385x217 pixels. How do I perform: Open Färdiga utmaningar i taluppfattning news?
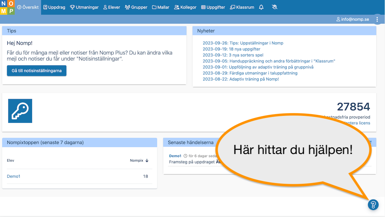(250, 73)
